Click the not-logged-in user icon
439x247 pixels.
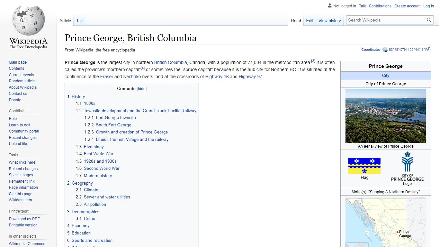[330, 5]
